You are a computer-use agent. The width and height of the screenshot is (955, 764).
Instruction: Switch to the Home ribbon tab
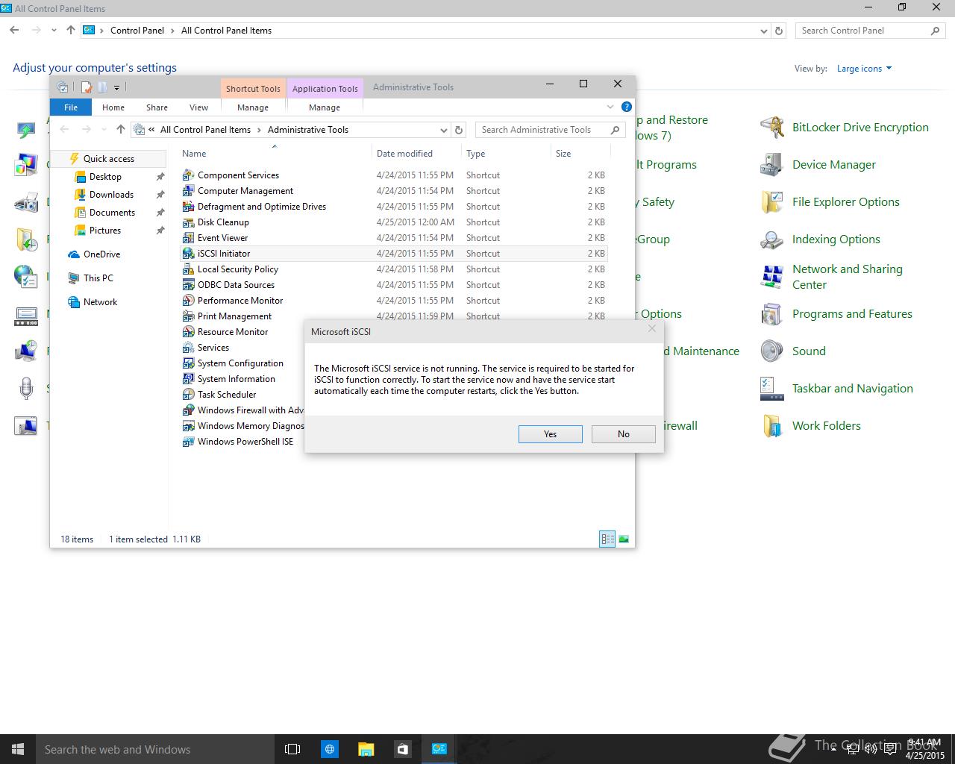tap(113, 107)
